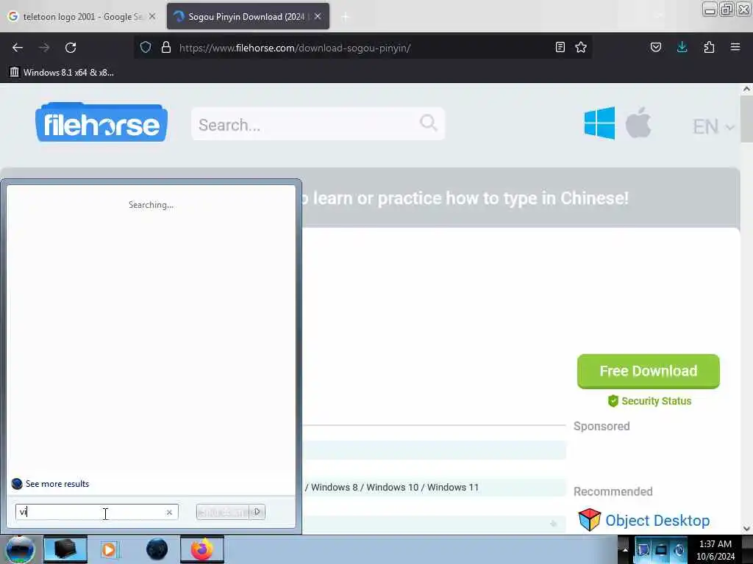This screenshot has height=564, width=753.
Task: Close the teletoon logo Google tab
Action: pyautogui.click(x=152, y=16)
